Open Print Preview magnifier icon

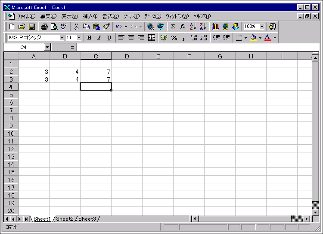pyautogui.click(x=54, y=27)
